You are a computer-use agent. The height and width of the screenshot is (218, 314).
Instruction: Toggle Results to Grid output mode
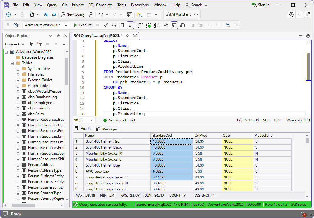174,25
